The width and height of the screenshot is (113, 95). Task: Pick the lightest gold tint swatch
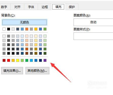36,36
